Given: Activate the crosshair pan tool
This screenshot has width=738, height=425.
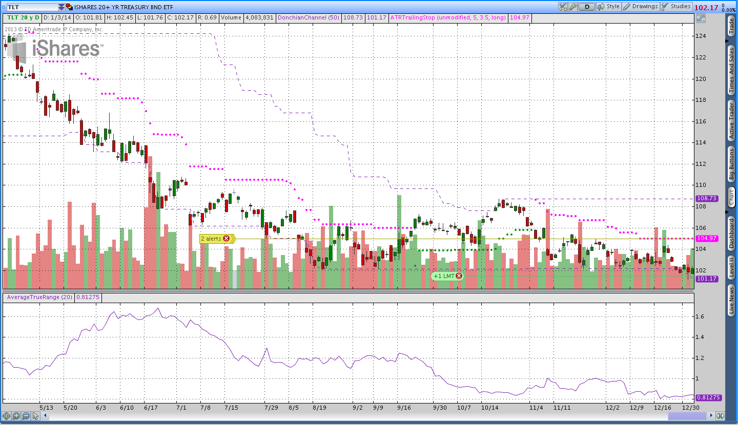Looking at the screenshot, I should tap(7, 416).
